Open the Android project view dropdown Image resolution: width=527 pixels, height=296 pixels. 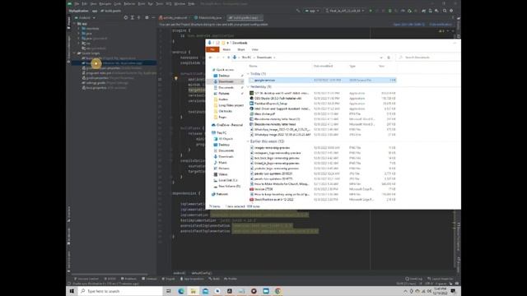(86, 17)
